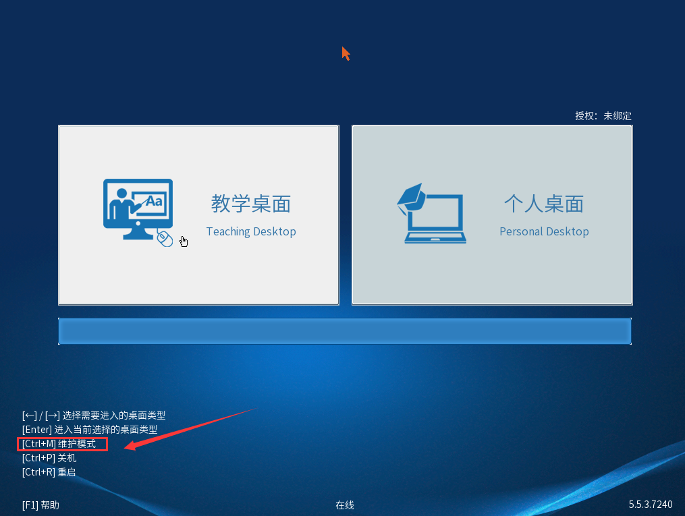Click the small mouse icon beside the monitor

(x=165, y=238)
